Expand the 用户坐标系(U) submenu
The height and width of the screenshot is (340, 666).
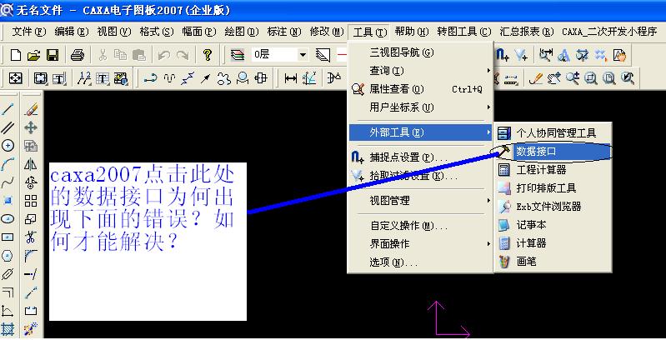[420, 107]
